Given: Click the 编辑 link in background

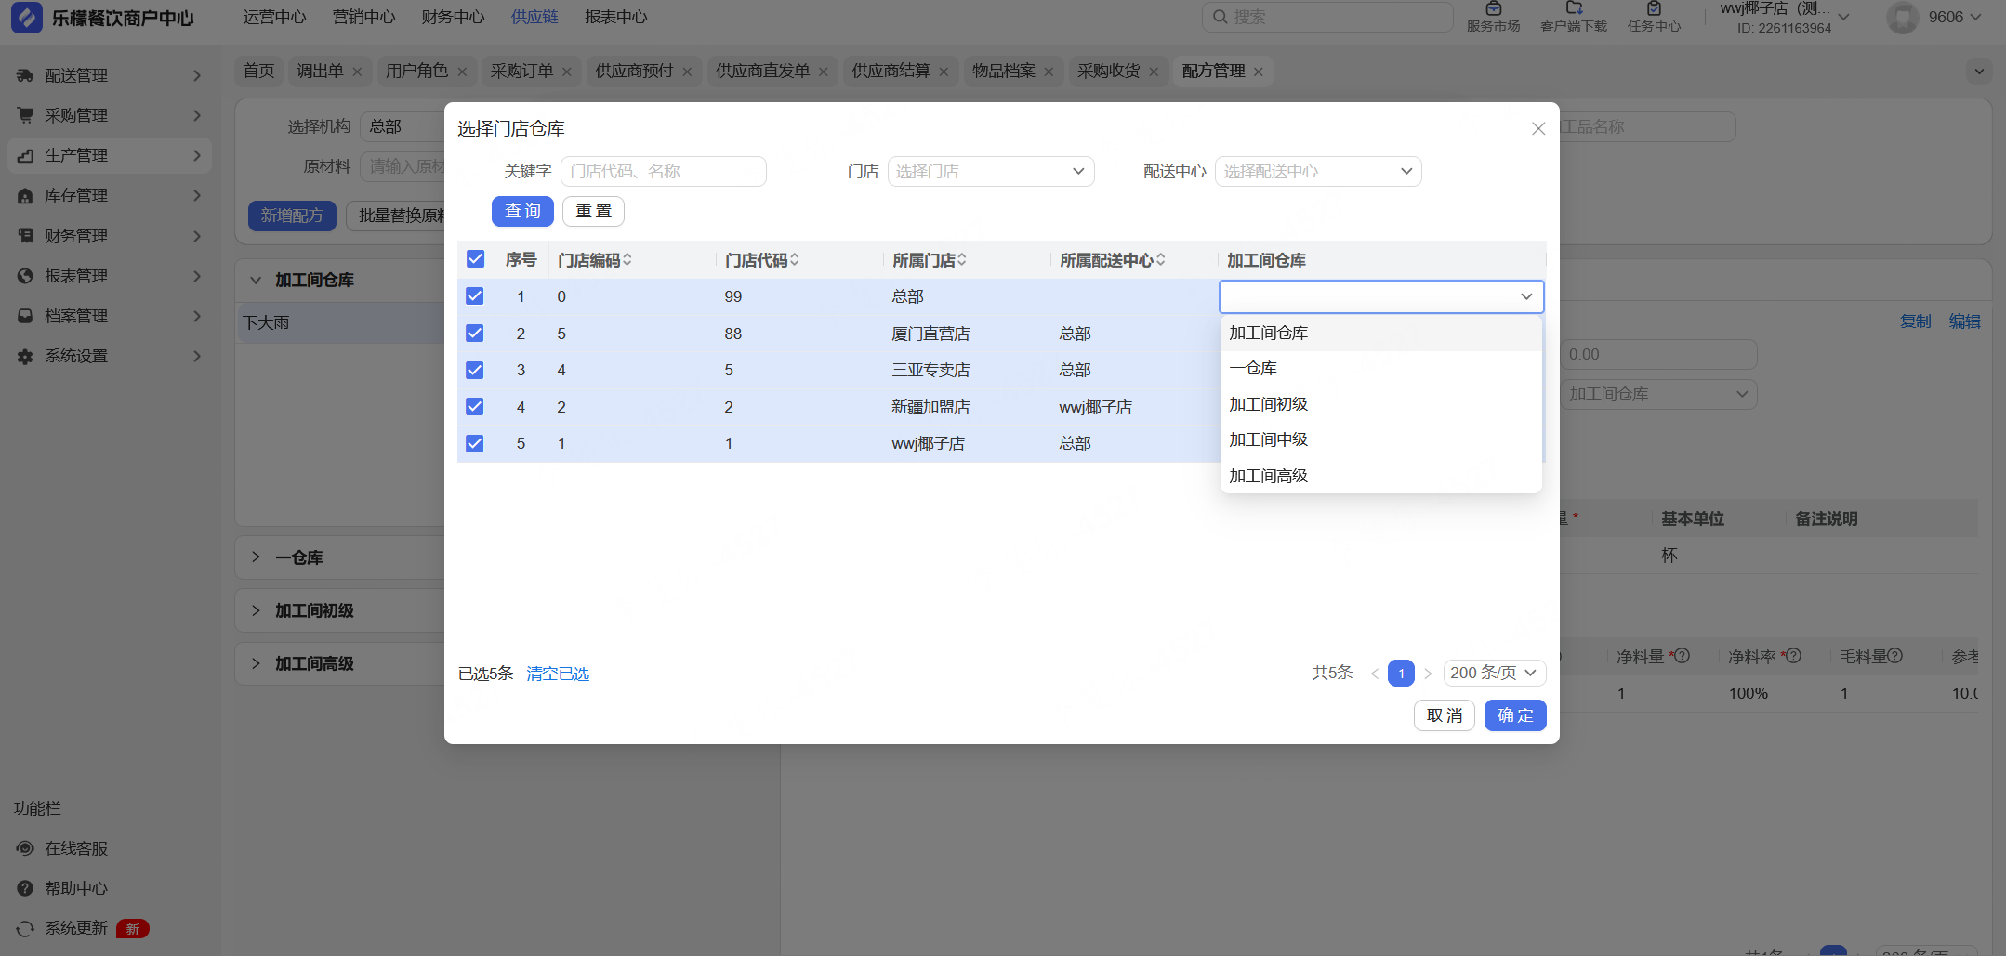Looking at the screenshot, I should 1964,321.
